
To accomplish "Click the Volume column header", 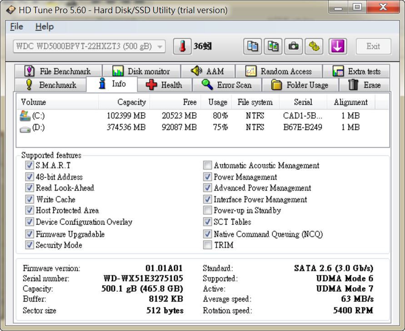I will pos(57,102).
